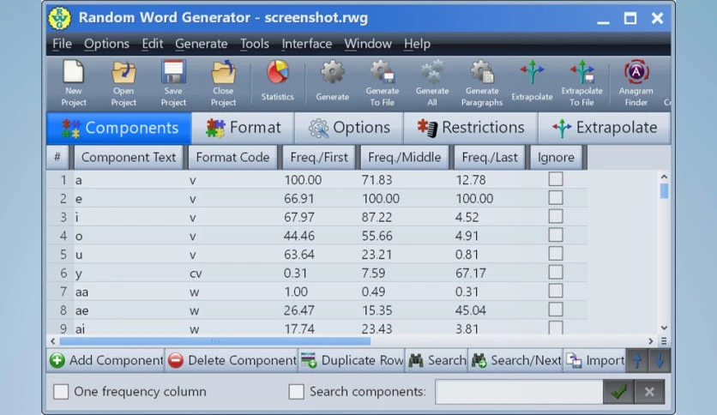Click the RWG application logo icon
The height and width of the screenshot is (415, 717).
60,18
